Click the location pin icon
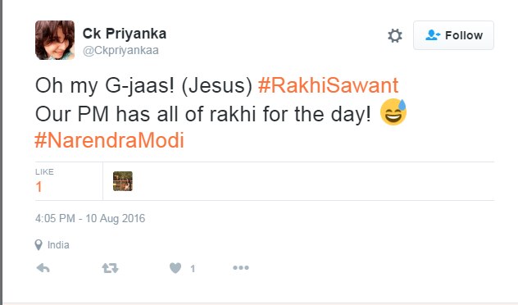This screenshot has width=518, height=305. [39, 245]
